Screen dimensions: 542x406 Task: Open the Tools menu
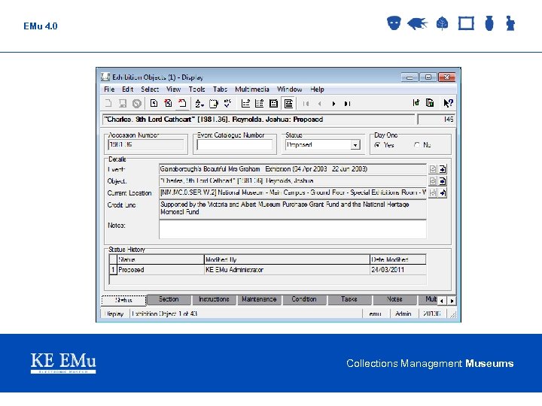coord(196,89)
